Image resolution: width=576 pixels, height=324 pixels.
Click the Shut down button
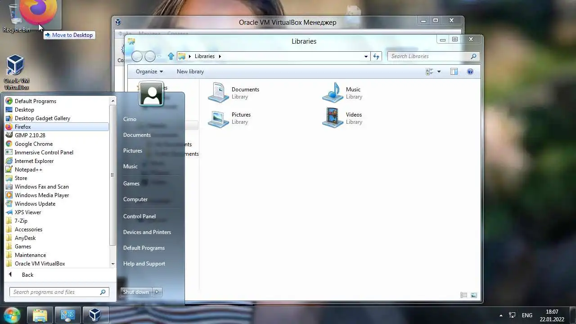click(x=136, y=292)
